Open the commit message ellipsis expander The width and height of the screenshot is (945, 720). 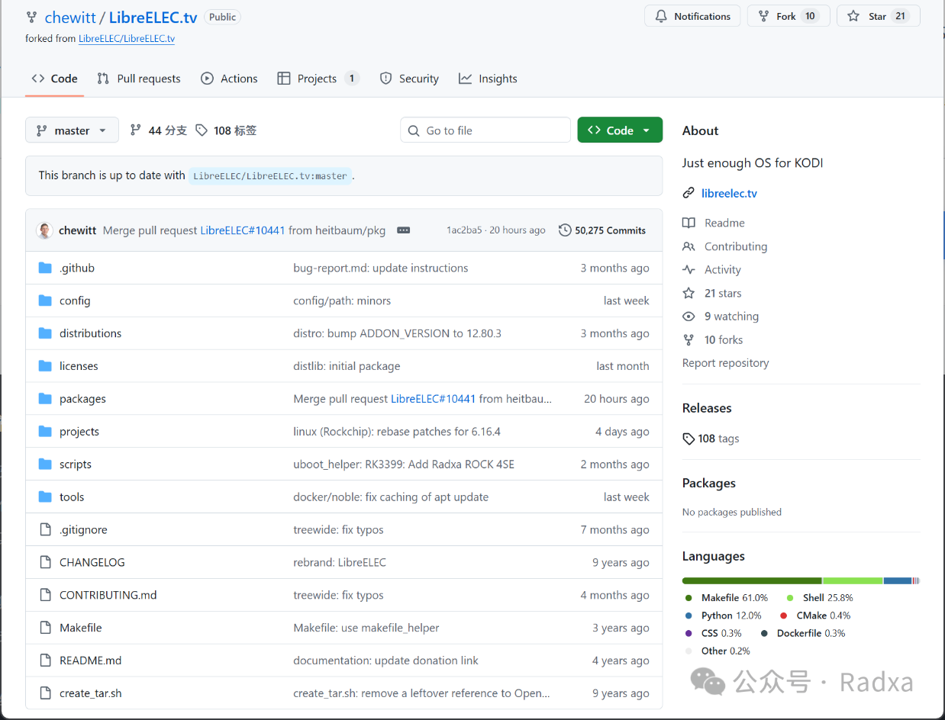tap(404, 230)
